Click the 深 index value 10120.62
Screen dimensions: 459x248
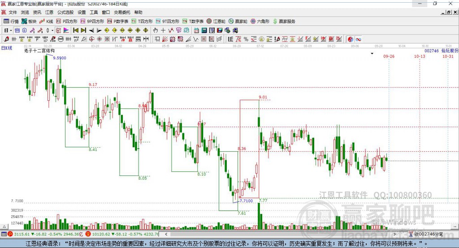click(x=102, y=234)
